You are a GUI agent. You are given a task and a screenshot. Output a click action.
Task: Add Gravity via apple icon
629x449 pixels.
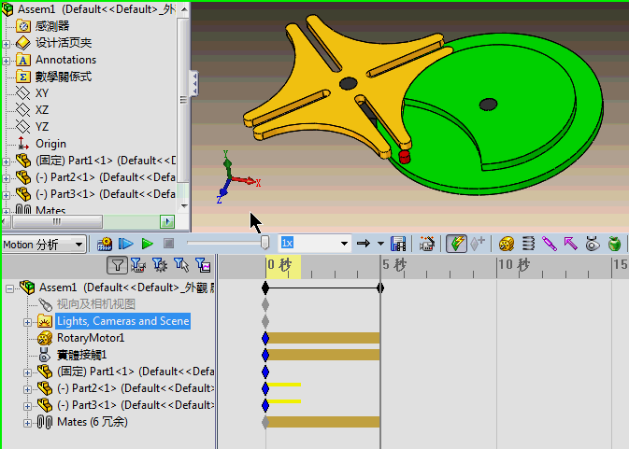coord(614,244)
